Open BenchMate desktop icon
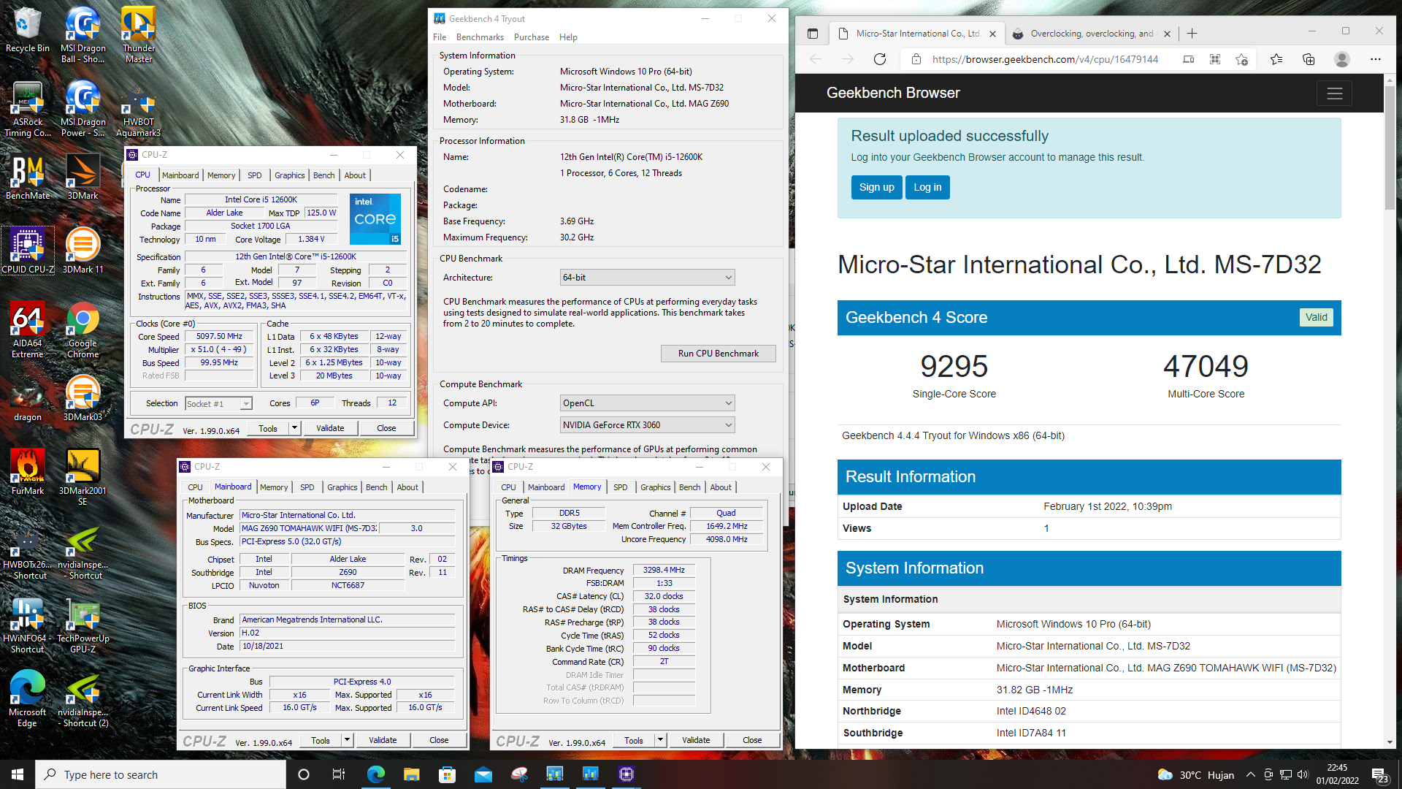This screenshot has width=1402, height=789. [27, 178]
